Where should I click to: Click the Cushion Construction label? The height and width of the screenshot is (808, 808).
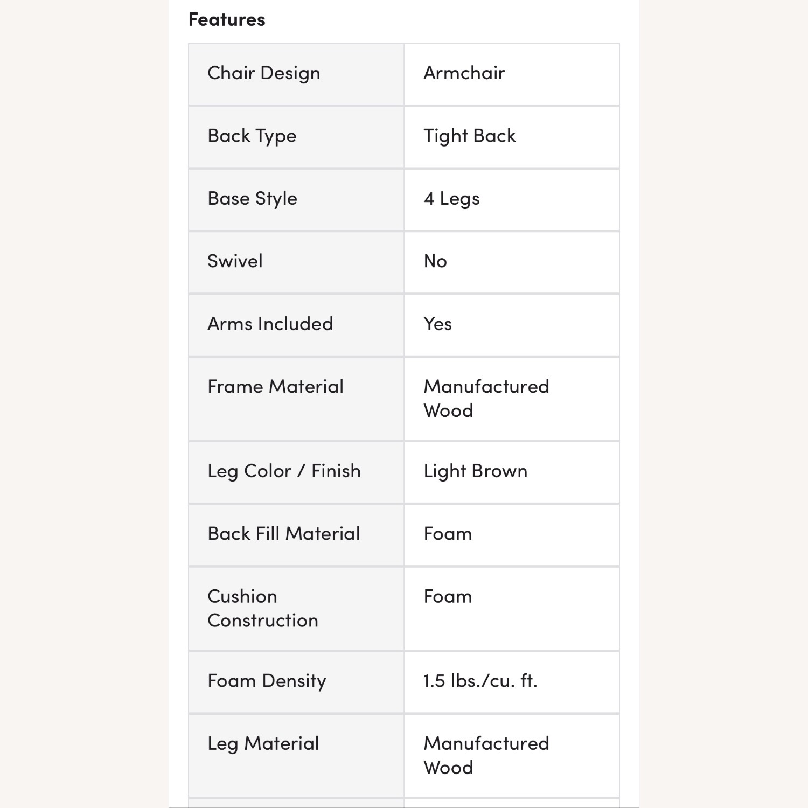(263, 608)
